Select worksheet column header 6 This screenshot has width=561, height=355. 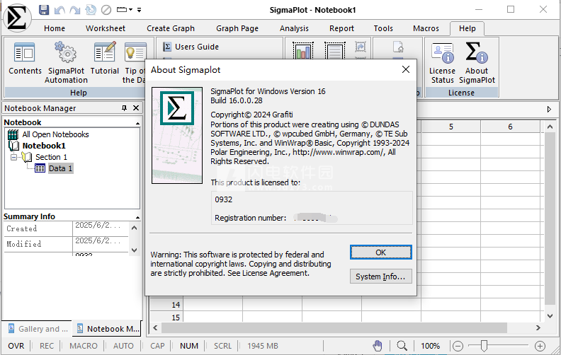(510, 127)
